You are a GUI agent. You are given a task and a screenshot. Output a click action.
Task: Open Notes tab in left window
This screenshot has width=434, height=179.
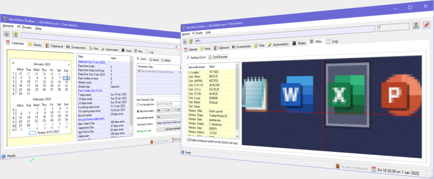pyautogui.click(x=35, y=45)
